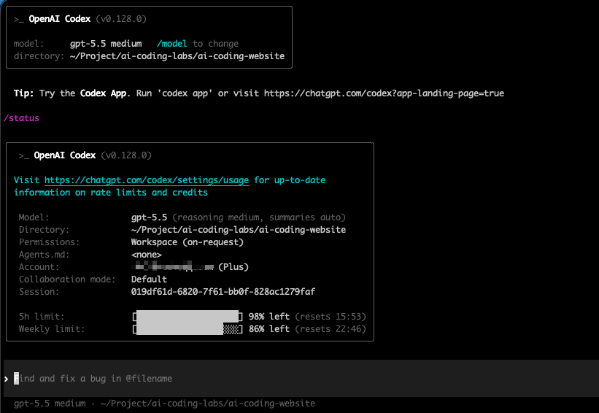Click the codex app landing page URL

pyautogui.click(x=384, y=93)
